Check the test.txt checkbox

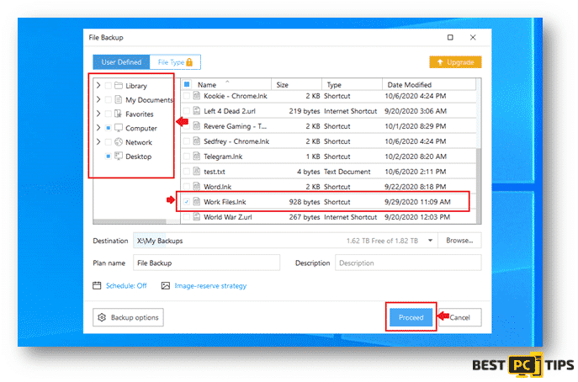(x=187, y=172)
